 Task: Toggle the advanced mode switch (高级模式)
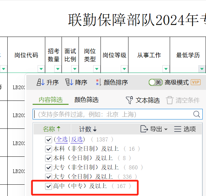click(155, 82)
